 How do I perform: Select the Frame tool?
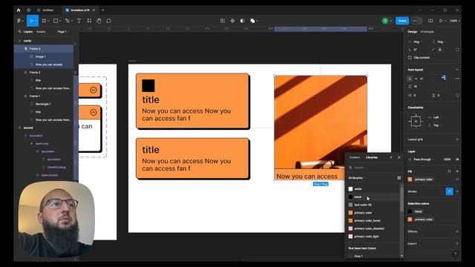point(44,21)
